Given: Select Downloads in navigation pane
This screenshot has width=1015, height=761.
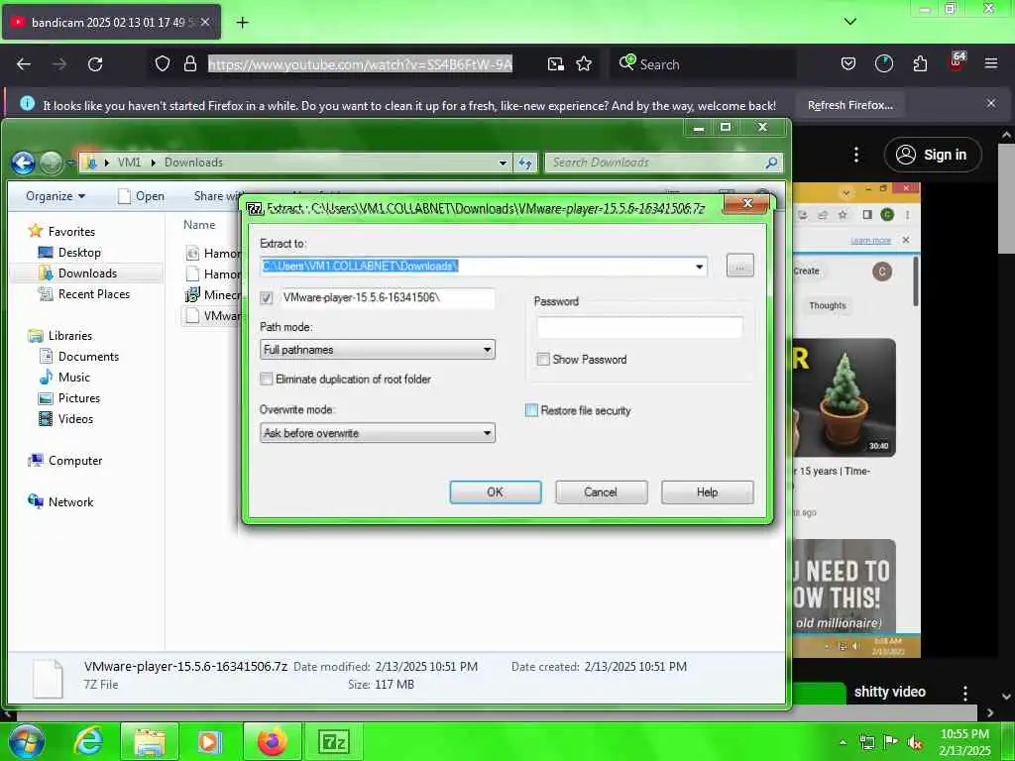Looking at the screenshot, I should pyautogui.click(x=87, y=273).
